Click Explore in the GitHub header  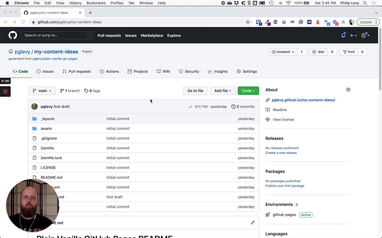(x=174, y=35)
